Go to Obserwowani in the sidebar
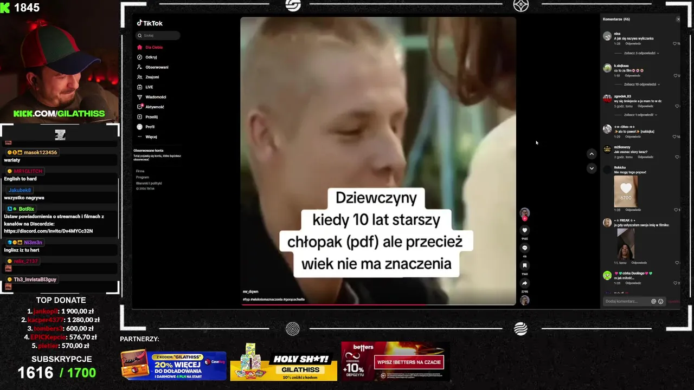Viewport: 694px width, 390px height. (152, 67)
